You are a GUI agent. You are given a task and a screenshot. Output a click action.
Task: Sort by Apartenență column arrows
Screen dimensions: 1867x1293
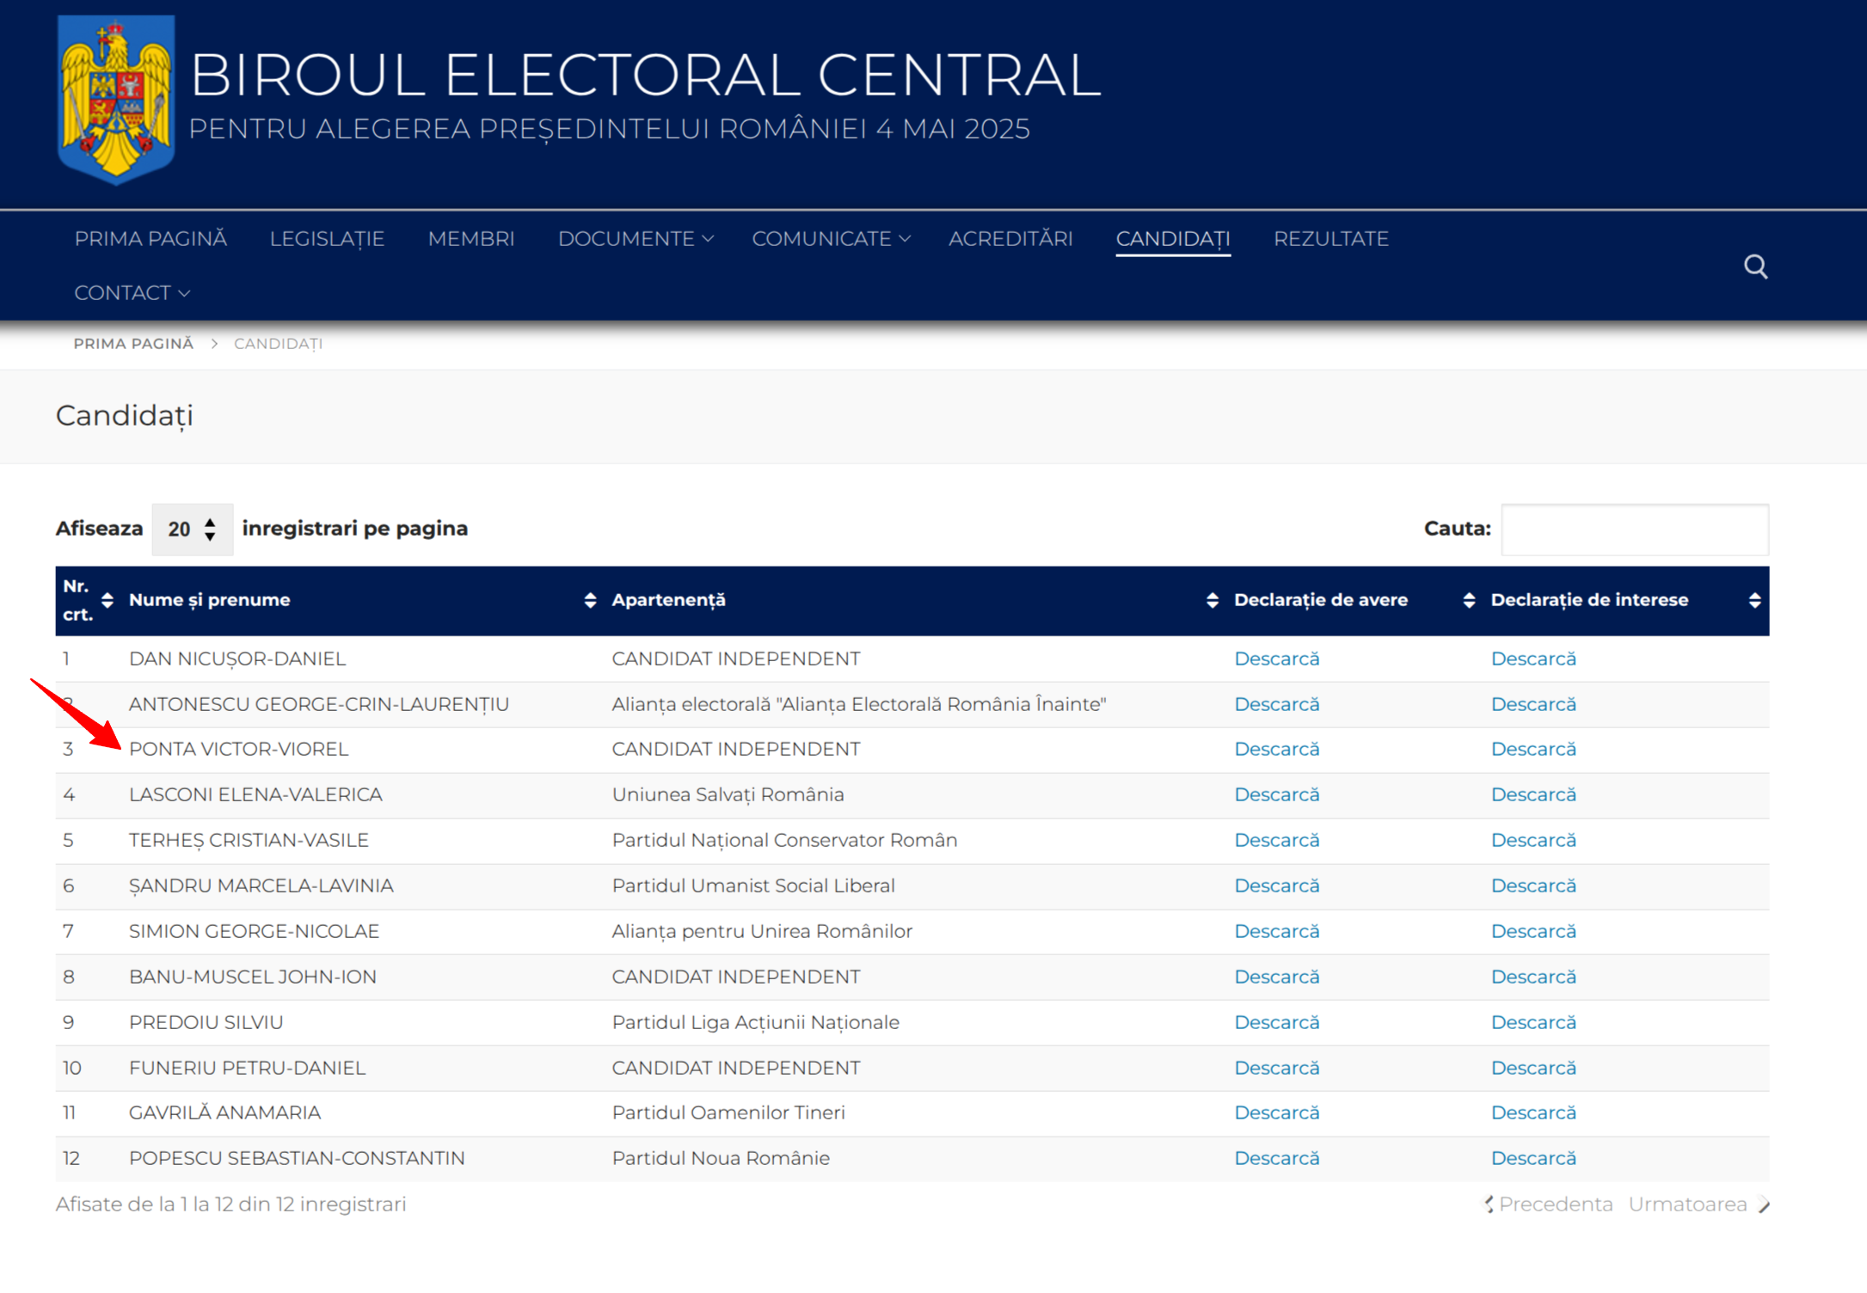coord(1212,600)
